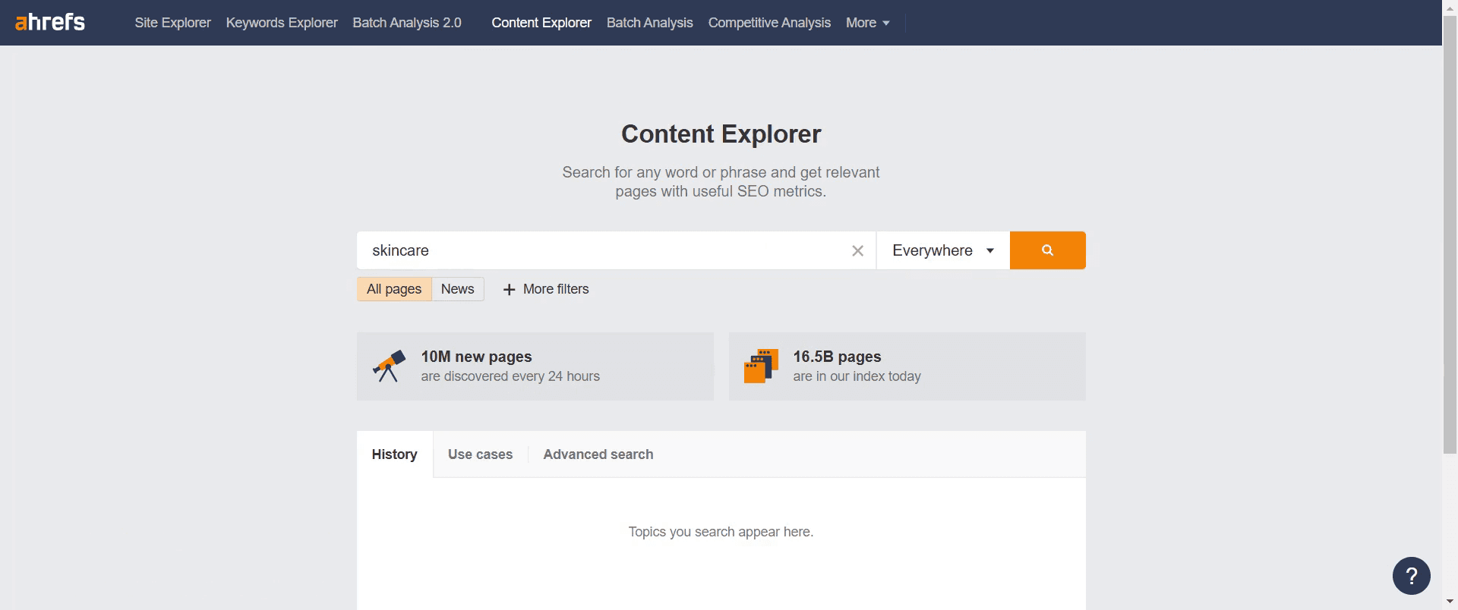Open Keywords Explorer
Viewport: 1458px width, 610px height.
click(282, 23)
